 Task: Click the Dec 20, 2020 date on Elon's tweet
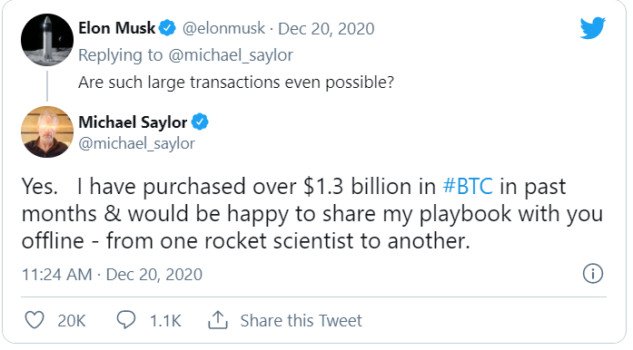click(326, 29)
